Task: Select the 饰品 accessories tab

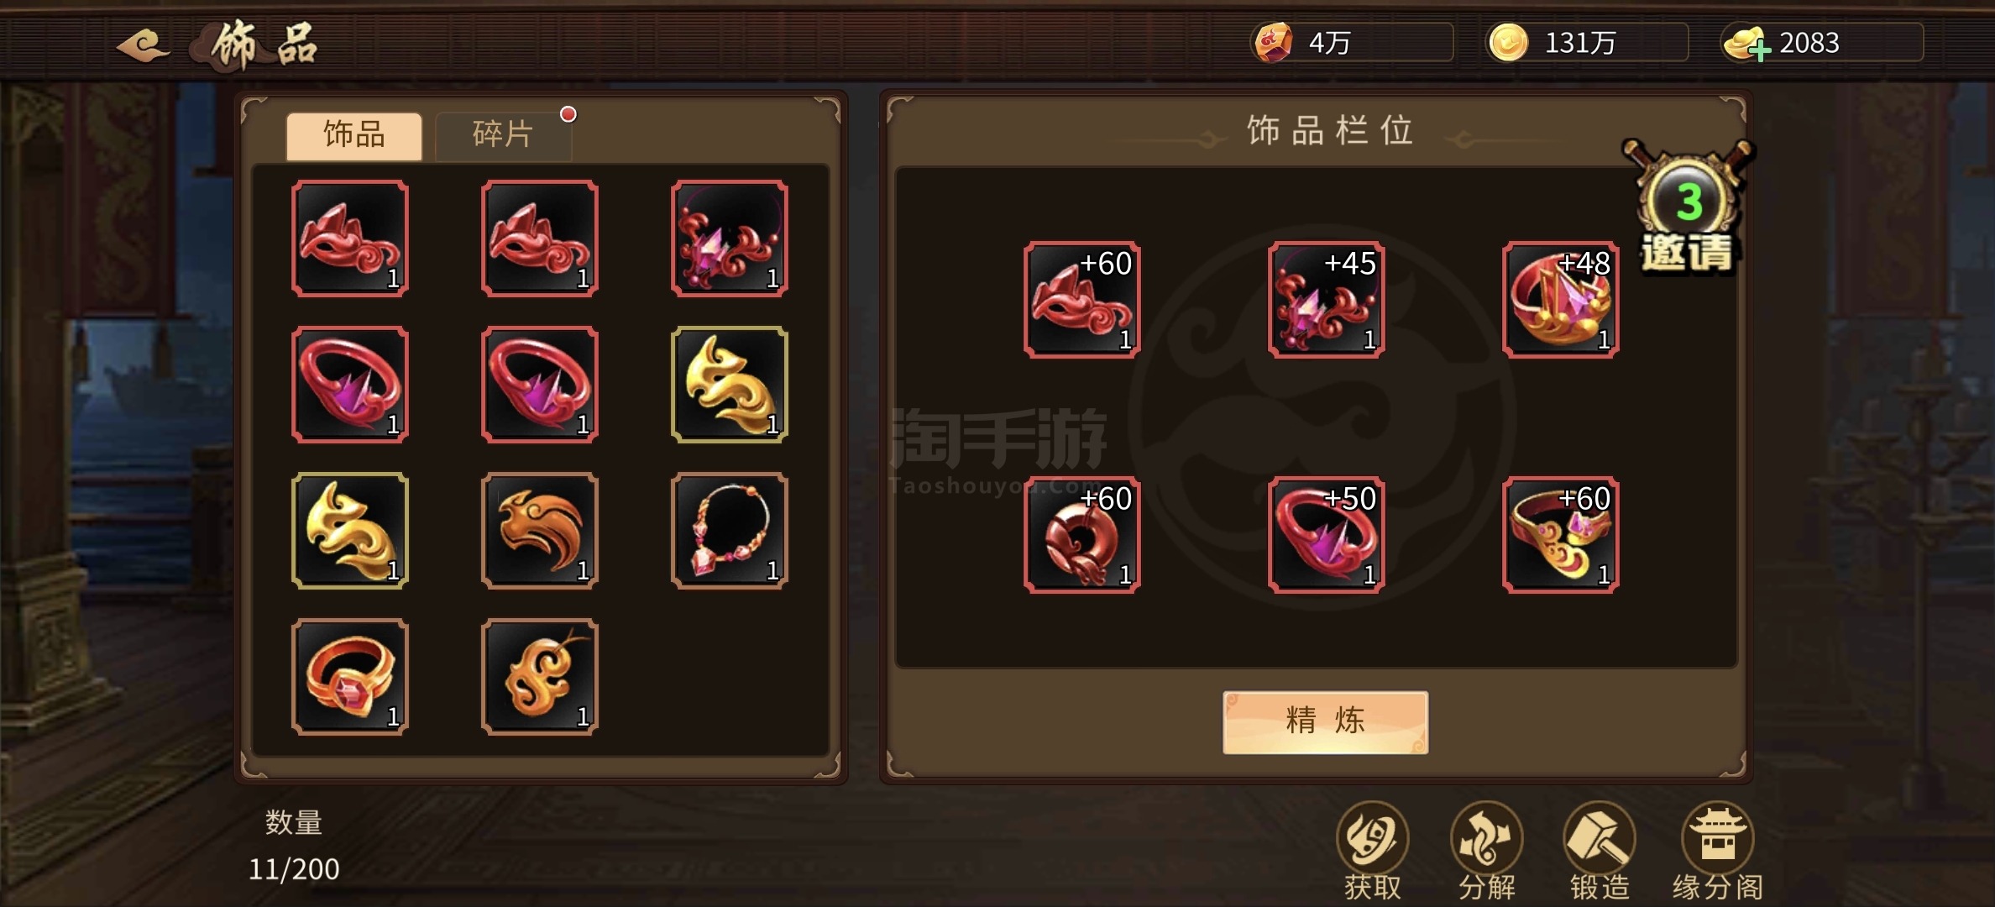Action: pyautogui.click(x=354, y=135)
